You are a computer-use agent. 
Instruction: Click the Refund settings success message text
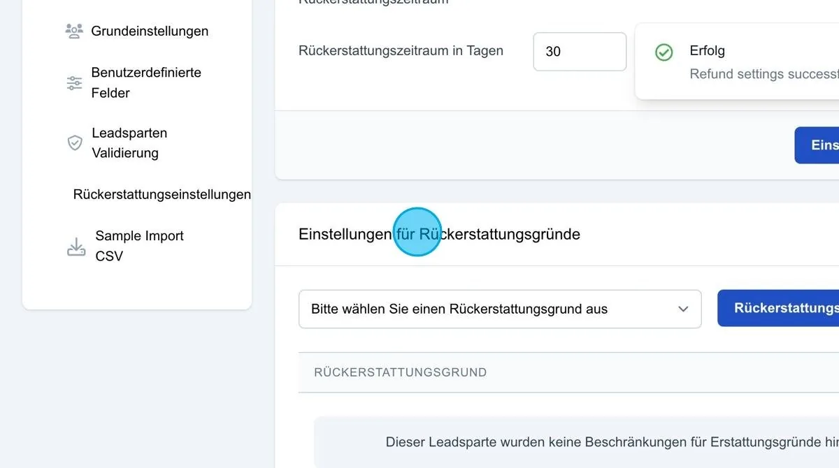[x=764, y=73]
